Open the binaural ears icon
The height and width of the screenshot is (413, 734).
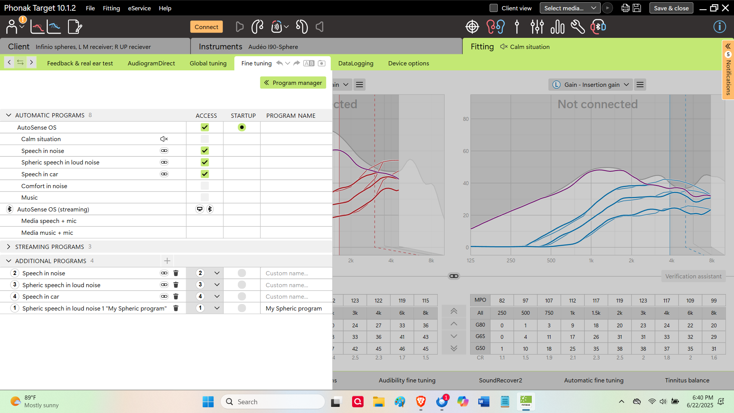pos(495,27)
